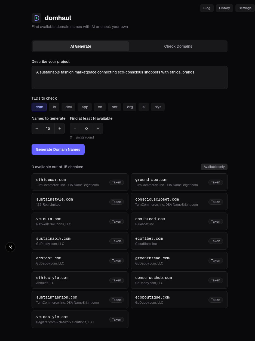Click the domhaul logo icon

[x=36, y=18]
